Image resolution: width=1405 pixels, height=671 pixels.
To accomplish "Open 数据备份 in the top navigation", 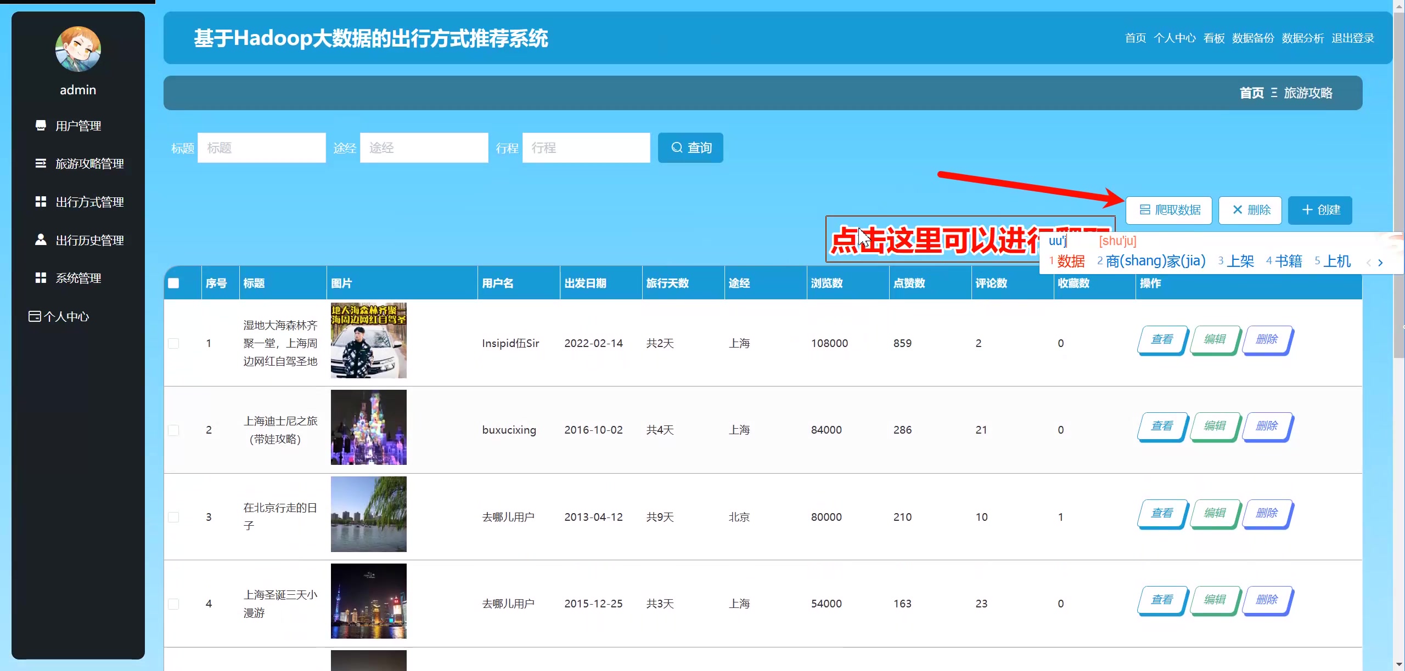I will click(1253, 38).
